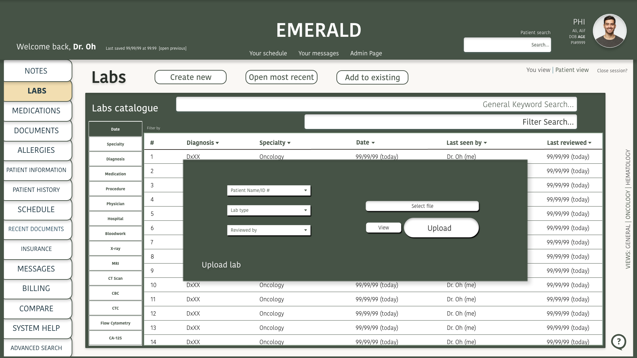This screenshot has width=637, height=358.
Task: Filter by Specialty option
Action: [x=115, y=144]
